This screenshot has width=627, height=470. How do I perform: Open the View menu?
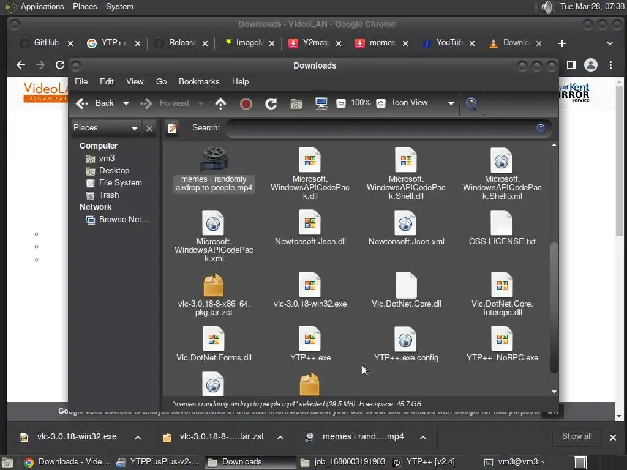point(135,81)
